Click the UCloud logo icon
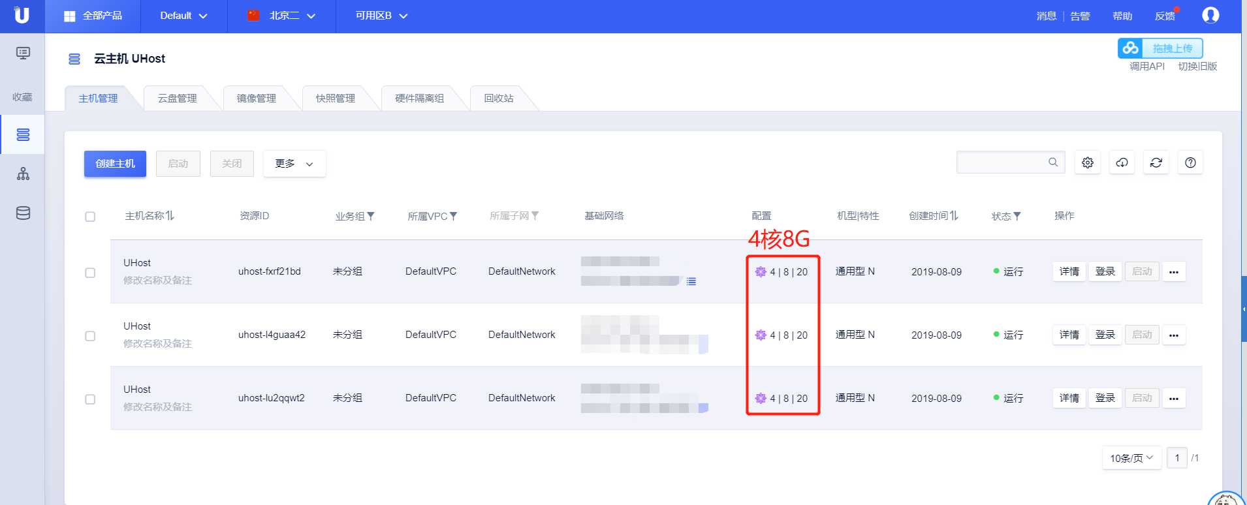 click(22, 15)
